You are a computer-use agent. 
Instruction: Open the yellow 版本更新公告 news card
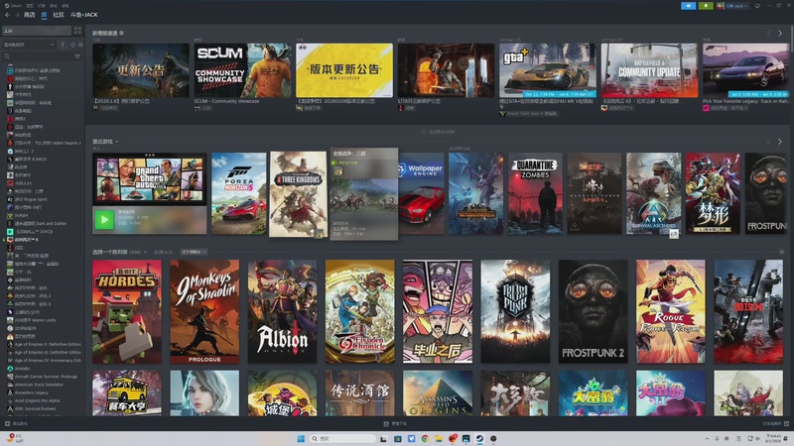coord(344,70)
